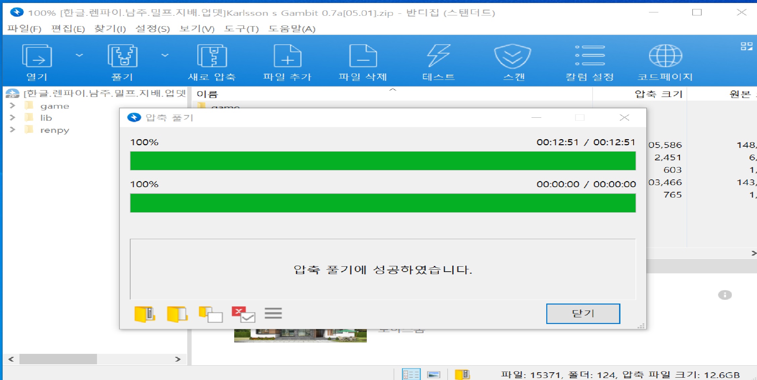Open the dropdown arrow beside 풀기

(x=165, y=55)
